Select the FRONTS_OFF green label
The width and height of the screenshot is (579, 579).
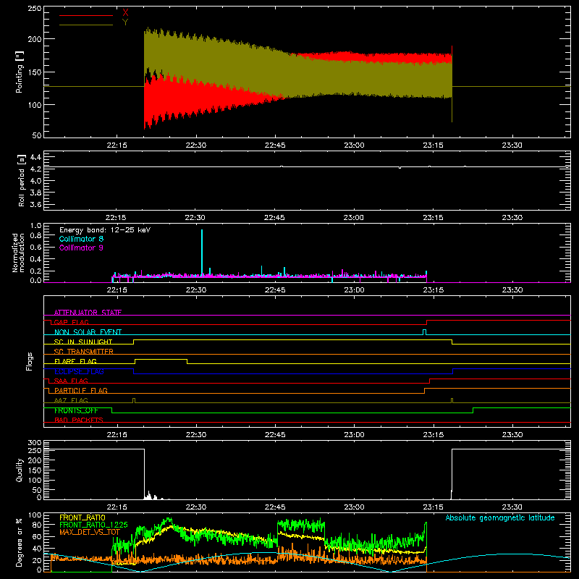point(76,410)
